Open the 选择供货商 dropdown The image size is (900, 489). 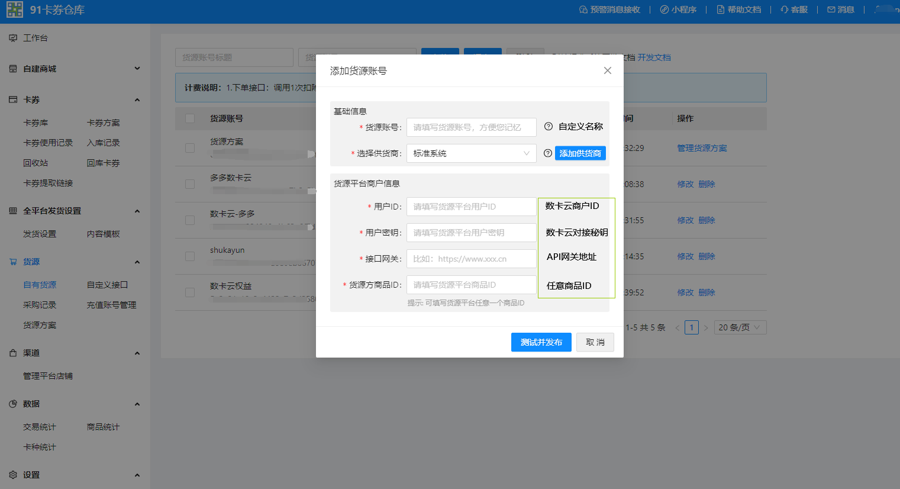[471, 153]
